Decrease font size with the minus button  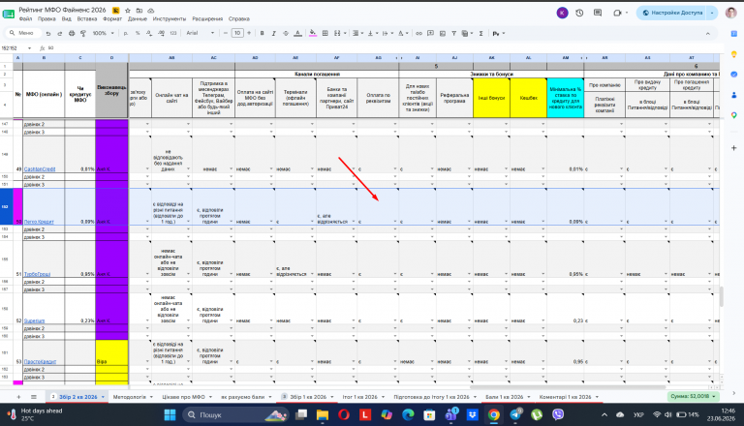click(226, 33)
